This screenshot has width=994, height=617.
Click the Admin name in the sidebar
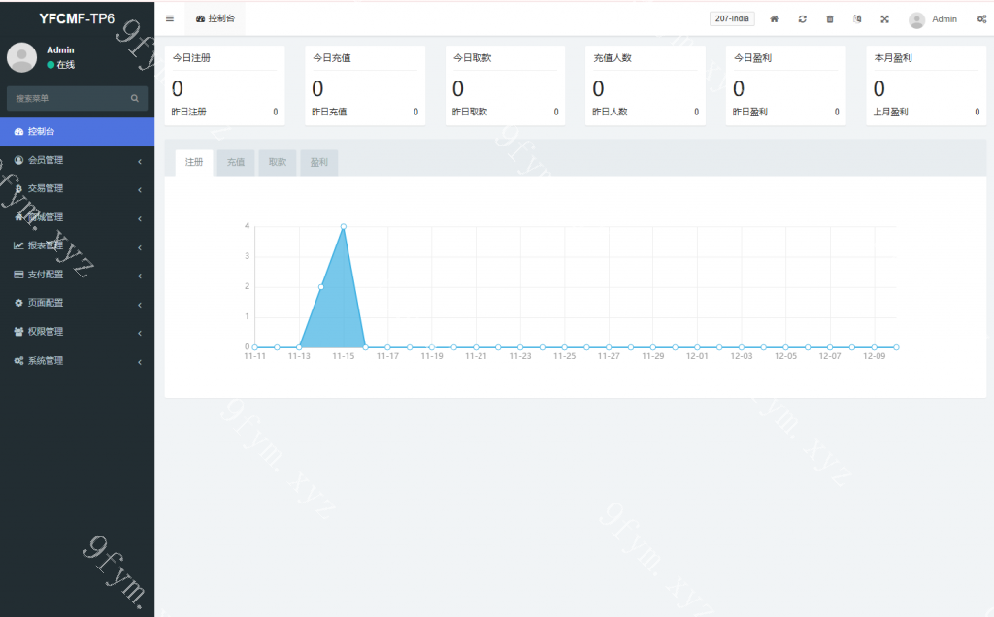(x=60, y=50)
